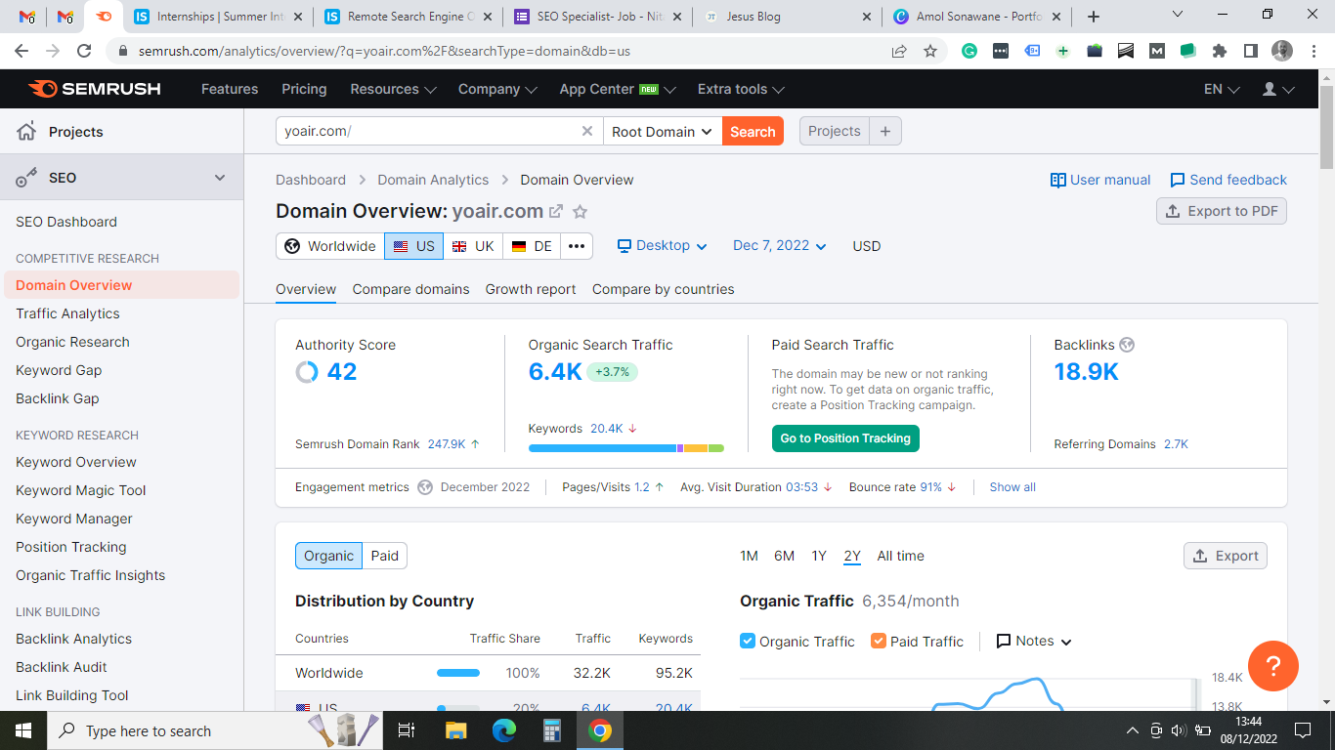Image resolution: width=1335 pixels, height=750 pixels.
Task: Click Authority Score donut indicator
Action: coord(307,372)
